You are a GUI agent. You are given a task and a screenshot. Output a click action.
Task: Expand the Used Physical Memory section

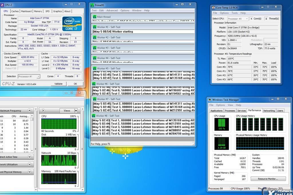coord(29,172)
